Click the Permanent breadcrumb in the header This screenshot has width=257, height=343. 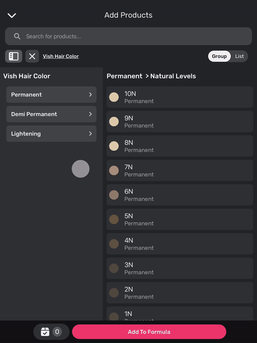point(124,76)
